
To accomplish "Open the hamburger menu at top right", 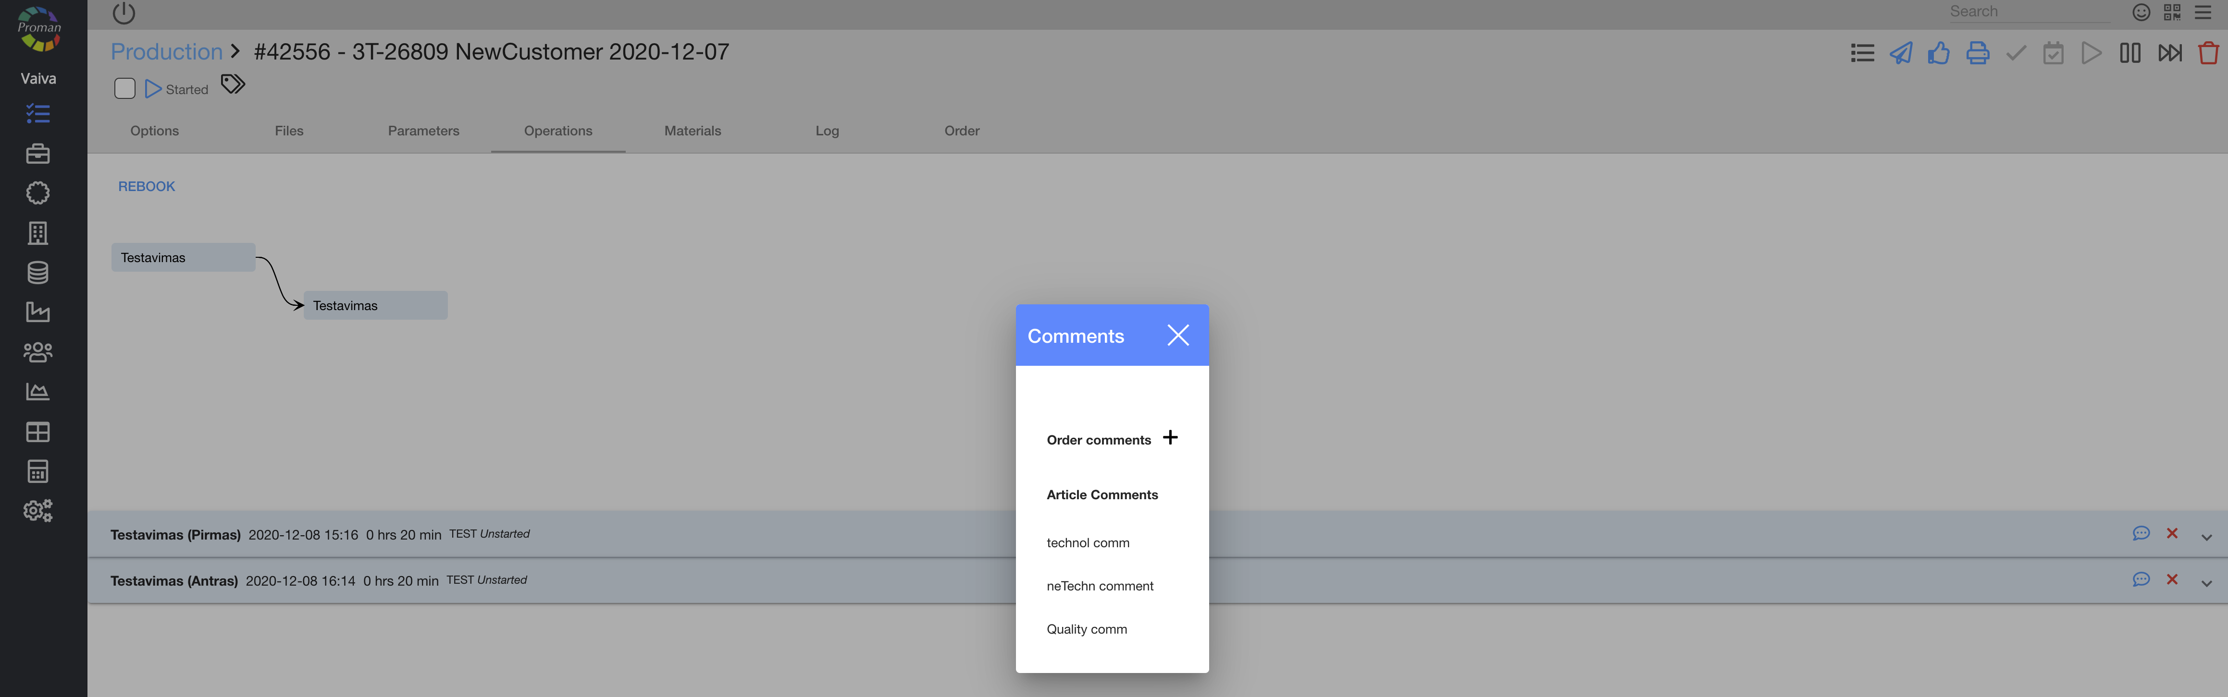I will pyautogui.click(x=2203, y=12).
